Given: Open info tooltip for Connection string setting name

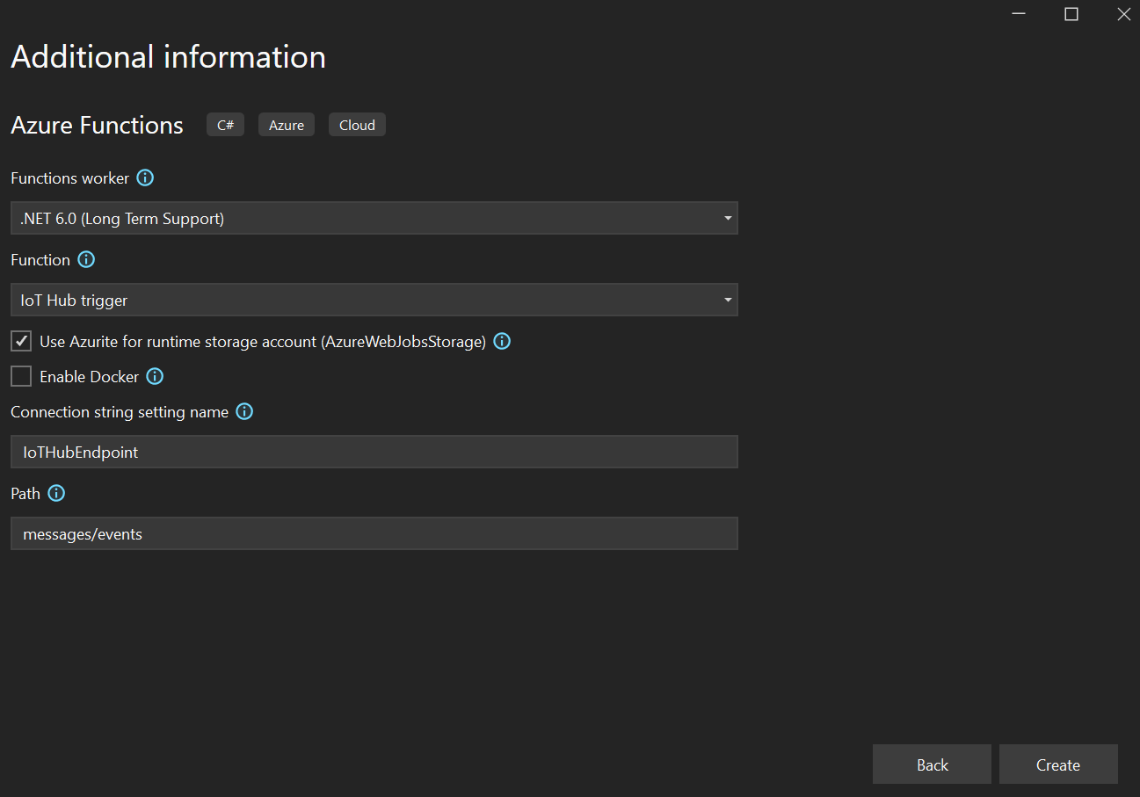Looking at the screenshot, I should pos(244,411).
